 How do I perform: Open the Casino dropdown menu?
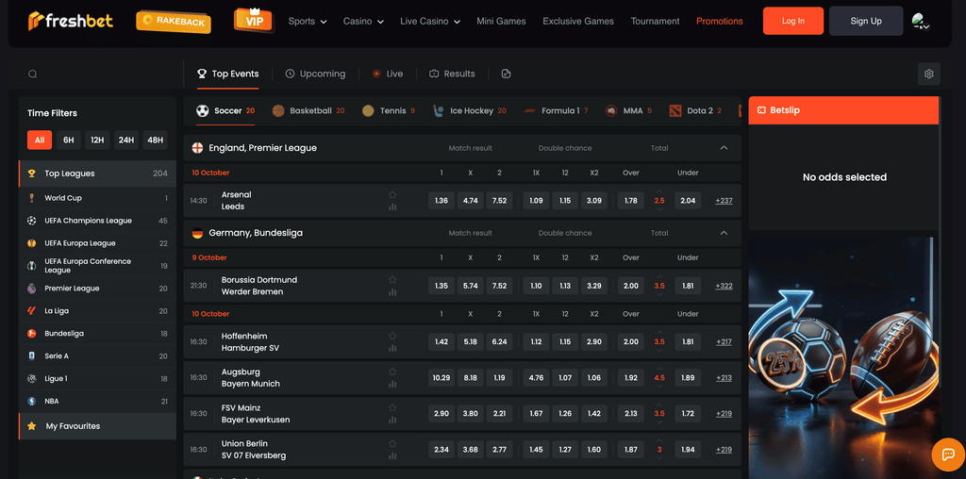pyautogui.click(x=363, y=21)
